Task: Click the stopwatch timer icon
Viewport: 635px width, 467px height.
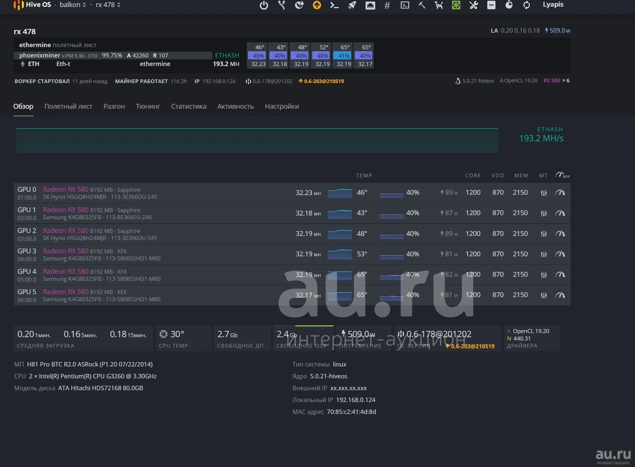Action: point(509,5)
